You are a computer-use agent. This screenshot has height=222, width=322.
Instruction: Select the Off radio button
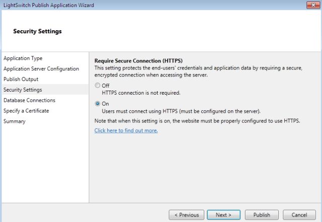[98, 86]
